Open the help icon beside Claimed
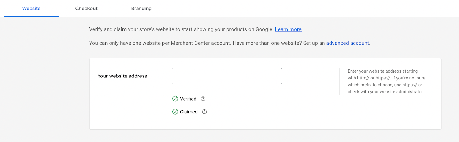This screenshot has height=142, width=459. pyautogui.click(x=205, y=112)
